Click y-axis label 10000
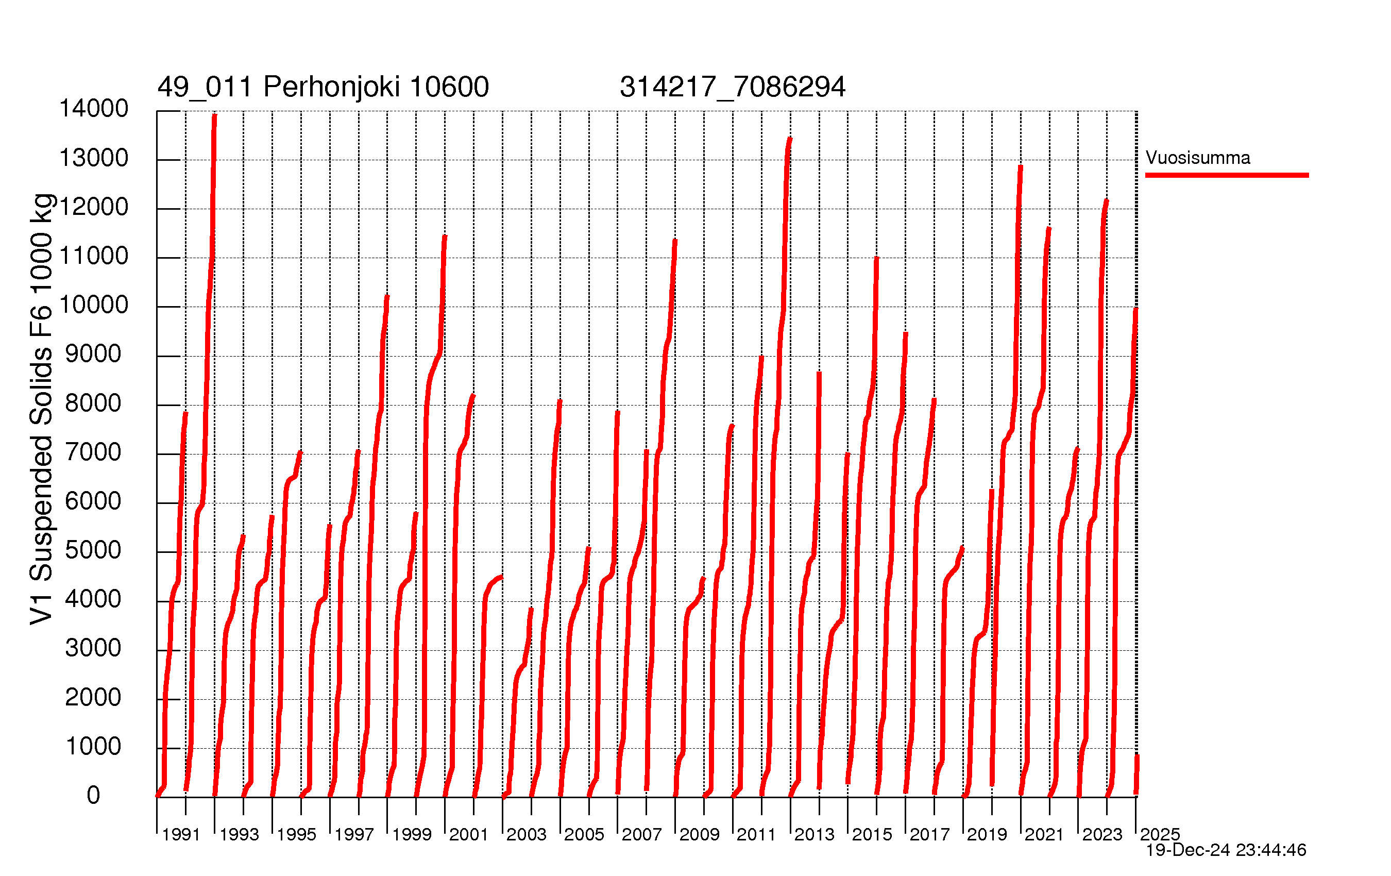1391x876 pixels. [94, 305]
